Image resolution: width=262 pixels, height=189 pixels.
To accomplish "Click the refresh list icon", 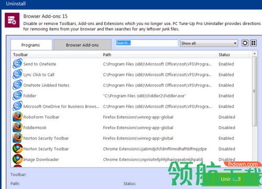I will point(245,43).
